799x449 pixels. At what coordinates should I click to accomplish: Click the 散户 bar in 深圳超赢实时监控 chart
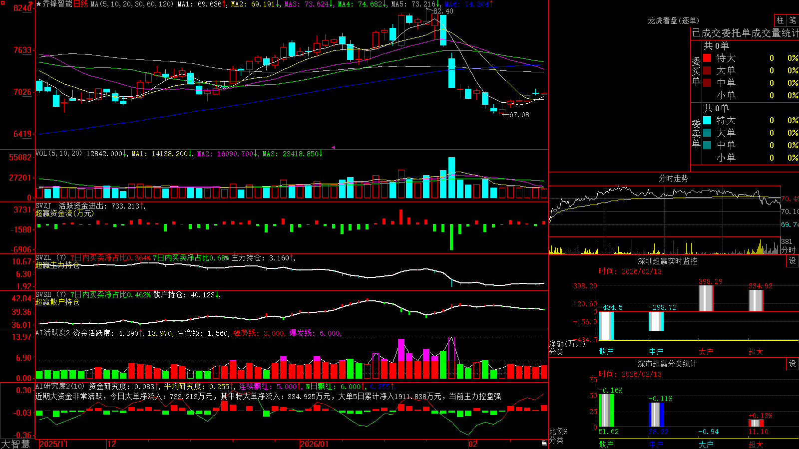click(606, 325)
